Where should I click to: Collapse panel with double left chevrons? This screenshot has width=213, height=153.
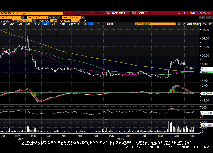(179, 24)
